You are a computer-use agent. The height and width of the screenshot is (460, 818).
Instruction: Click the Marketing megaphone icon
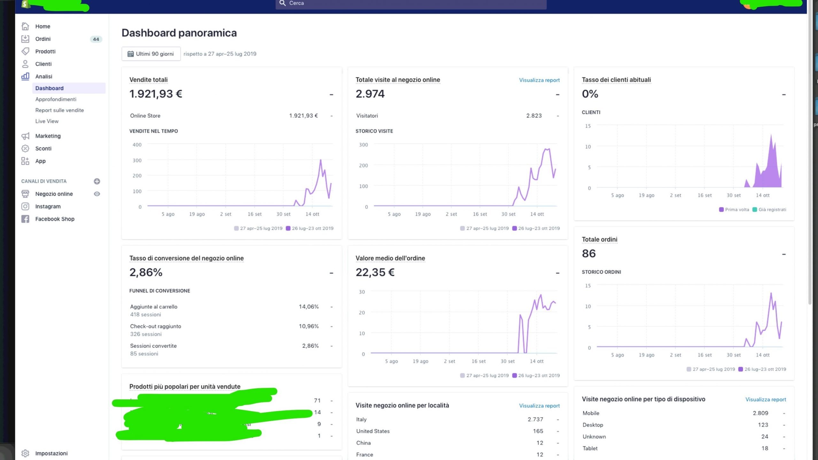coord(25,136)
